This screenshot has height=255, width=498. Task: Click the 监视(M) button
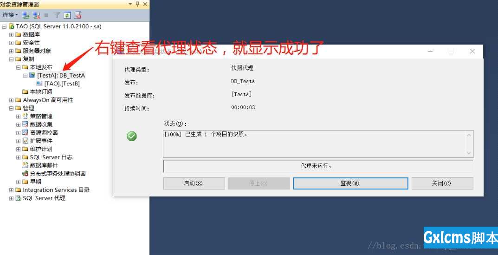click(350, 183)
